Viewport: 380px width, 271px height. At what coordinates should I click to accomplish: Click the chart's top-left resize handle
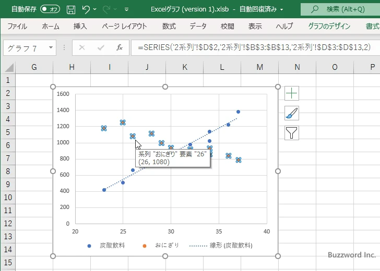[x=53, y=87]
